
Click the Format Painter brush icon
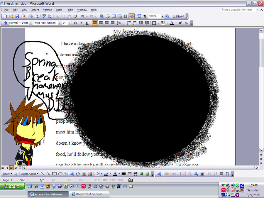[x=75, y=16]
